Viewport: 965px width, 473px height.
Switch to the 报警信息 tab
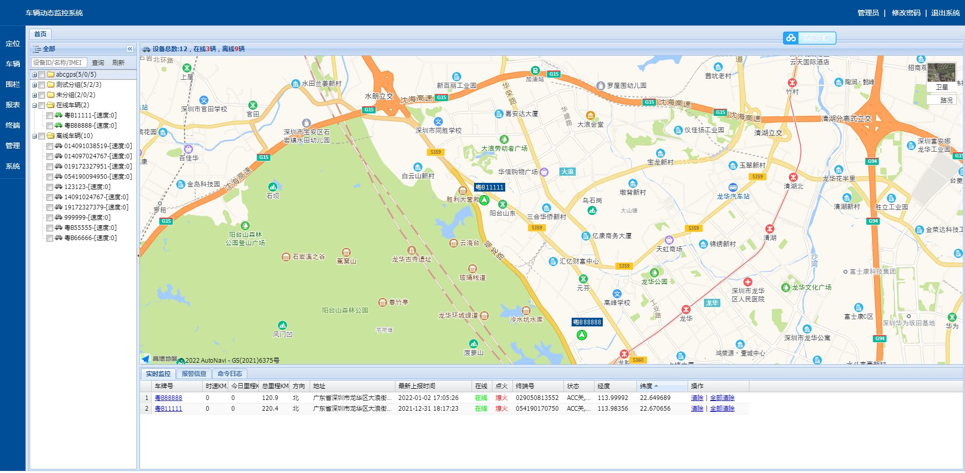tap(194, 374)
